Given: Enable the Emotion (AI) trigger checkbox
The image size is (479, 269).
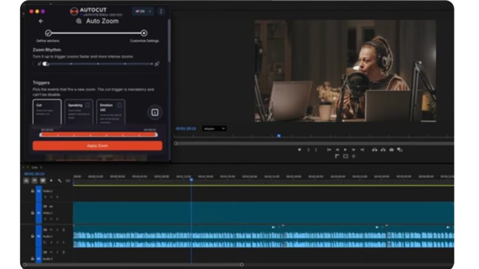Looking at the screenshot, I should [x=120, y=105].
